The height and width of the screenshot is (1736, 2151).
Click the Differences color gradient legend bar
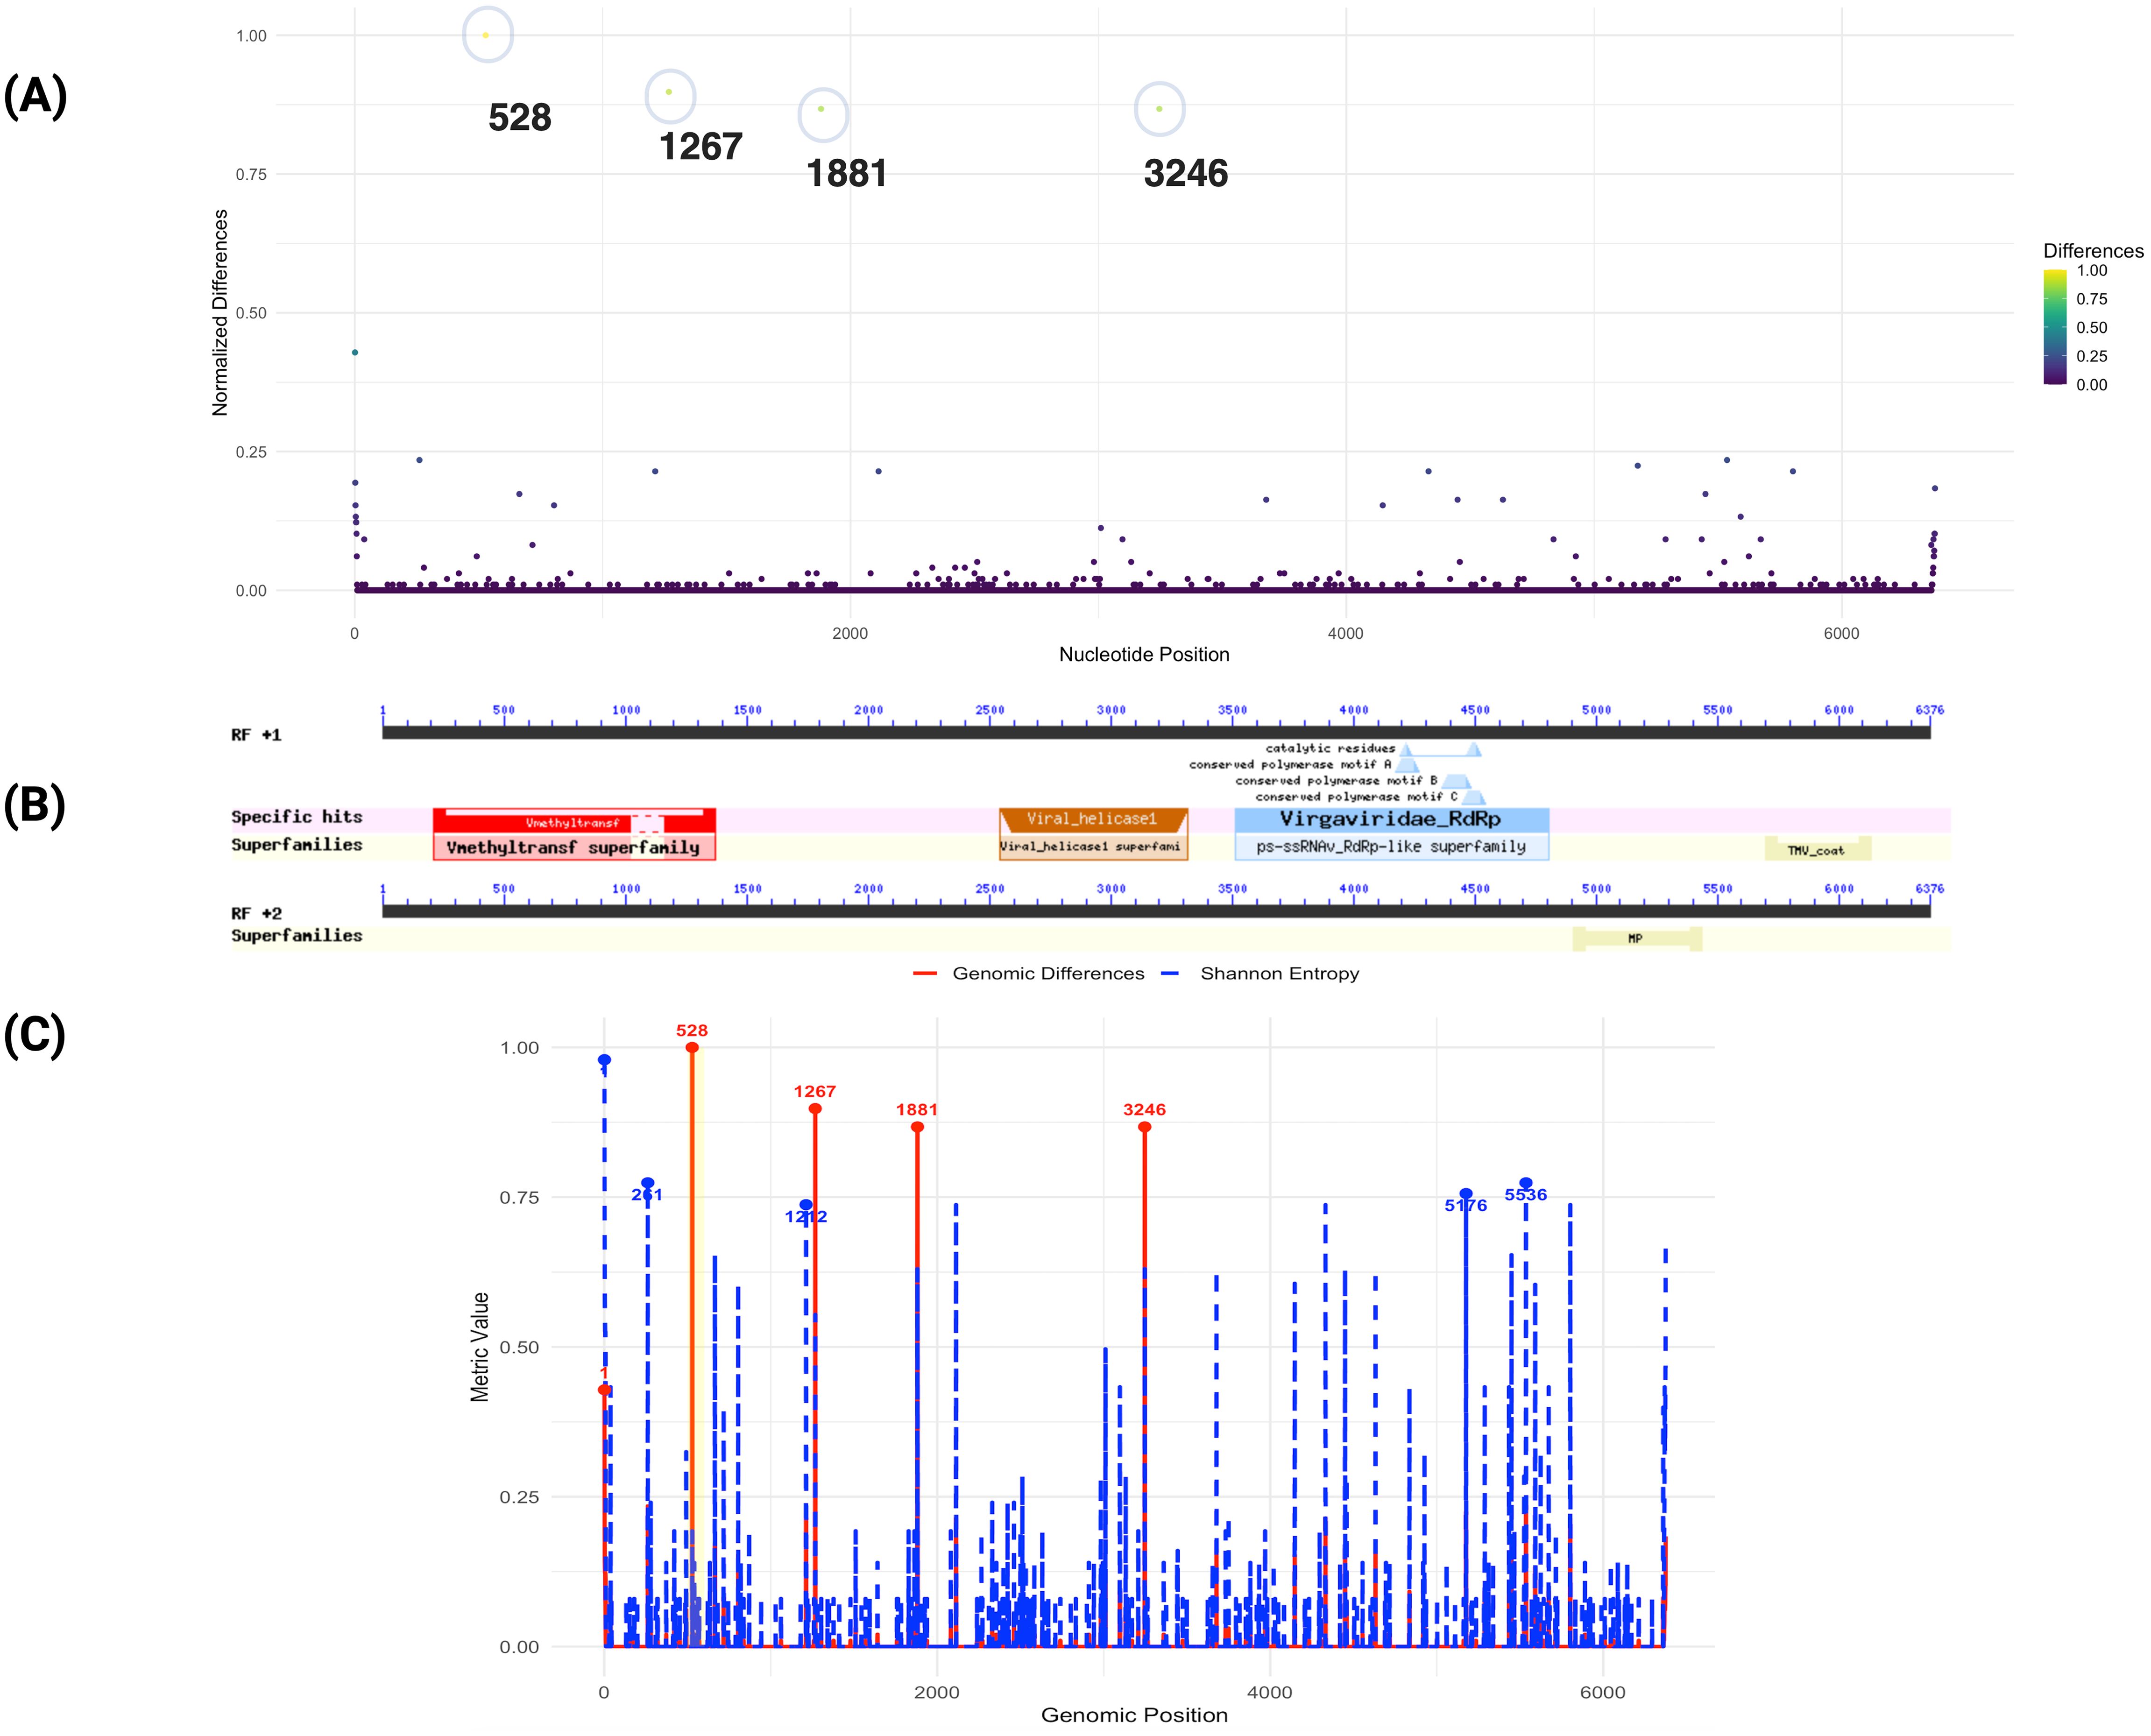tap(2055, 327)
